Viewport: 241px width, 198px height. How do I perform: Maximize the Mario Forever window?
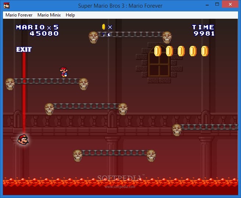coord(217,4)
